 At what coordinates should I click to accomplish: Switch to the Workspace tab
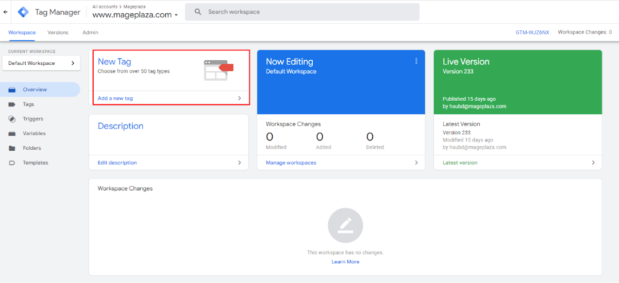click(x=22, y=32)
